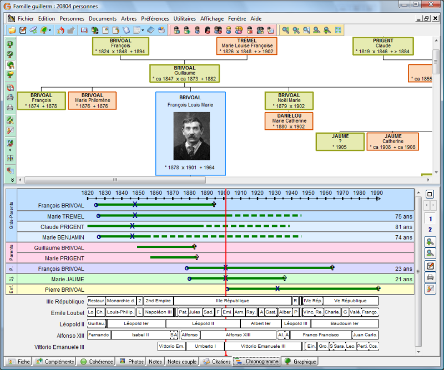Expand the left toolbar's hidden items chevron

point(10,180)
